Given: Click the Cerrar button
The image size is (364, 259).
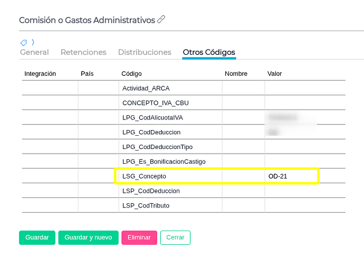Looking at the screenshot, I should (175, 237).
